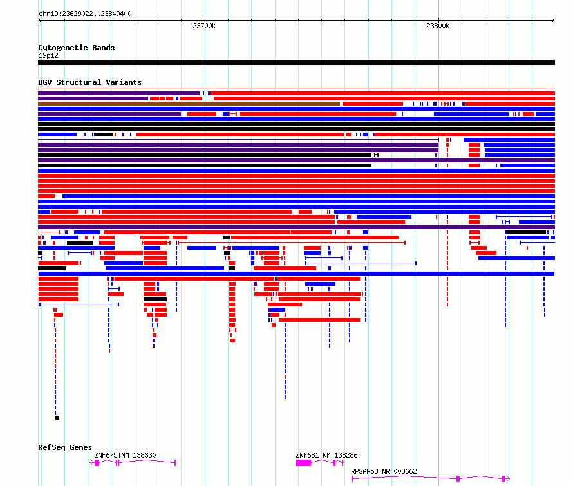Click the ZNF675 gene glyph
This screenshot has width=573, height=486.
(133, 463)
